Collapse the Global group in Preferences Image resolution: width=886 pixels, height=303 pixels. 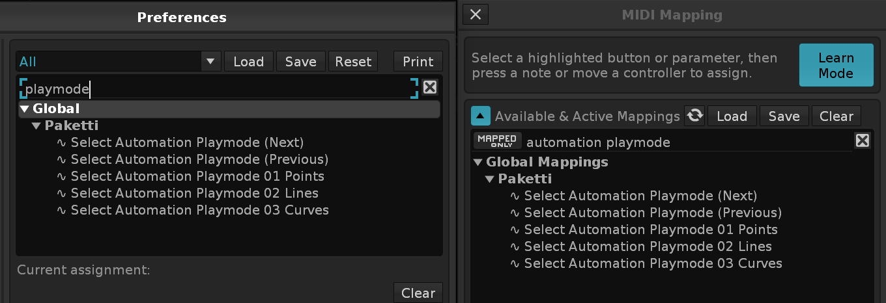click(24, 109)
